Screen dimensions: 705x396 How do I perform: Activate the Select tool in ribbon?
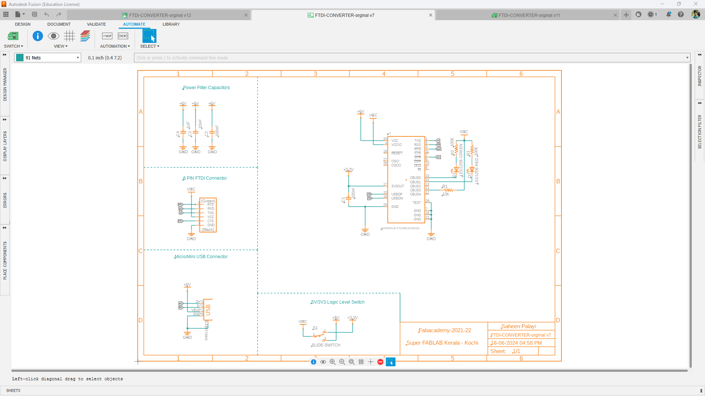pos(149,36)
